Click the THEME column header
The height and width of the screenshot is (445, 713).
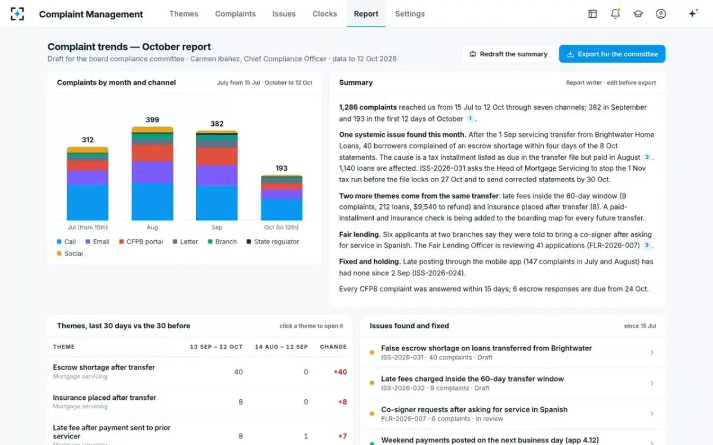tap(64, 347)
